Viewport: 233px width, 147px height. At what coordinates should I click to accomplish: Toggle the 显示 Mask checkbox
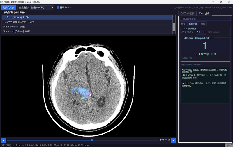pyautogui.click(x=58, y=8)
